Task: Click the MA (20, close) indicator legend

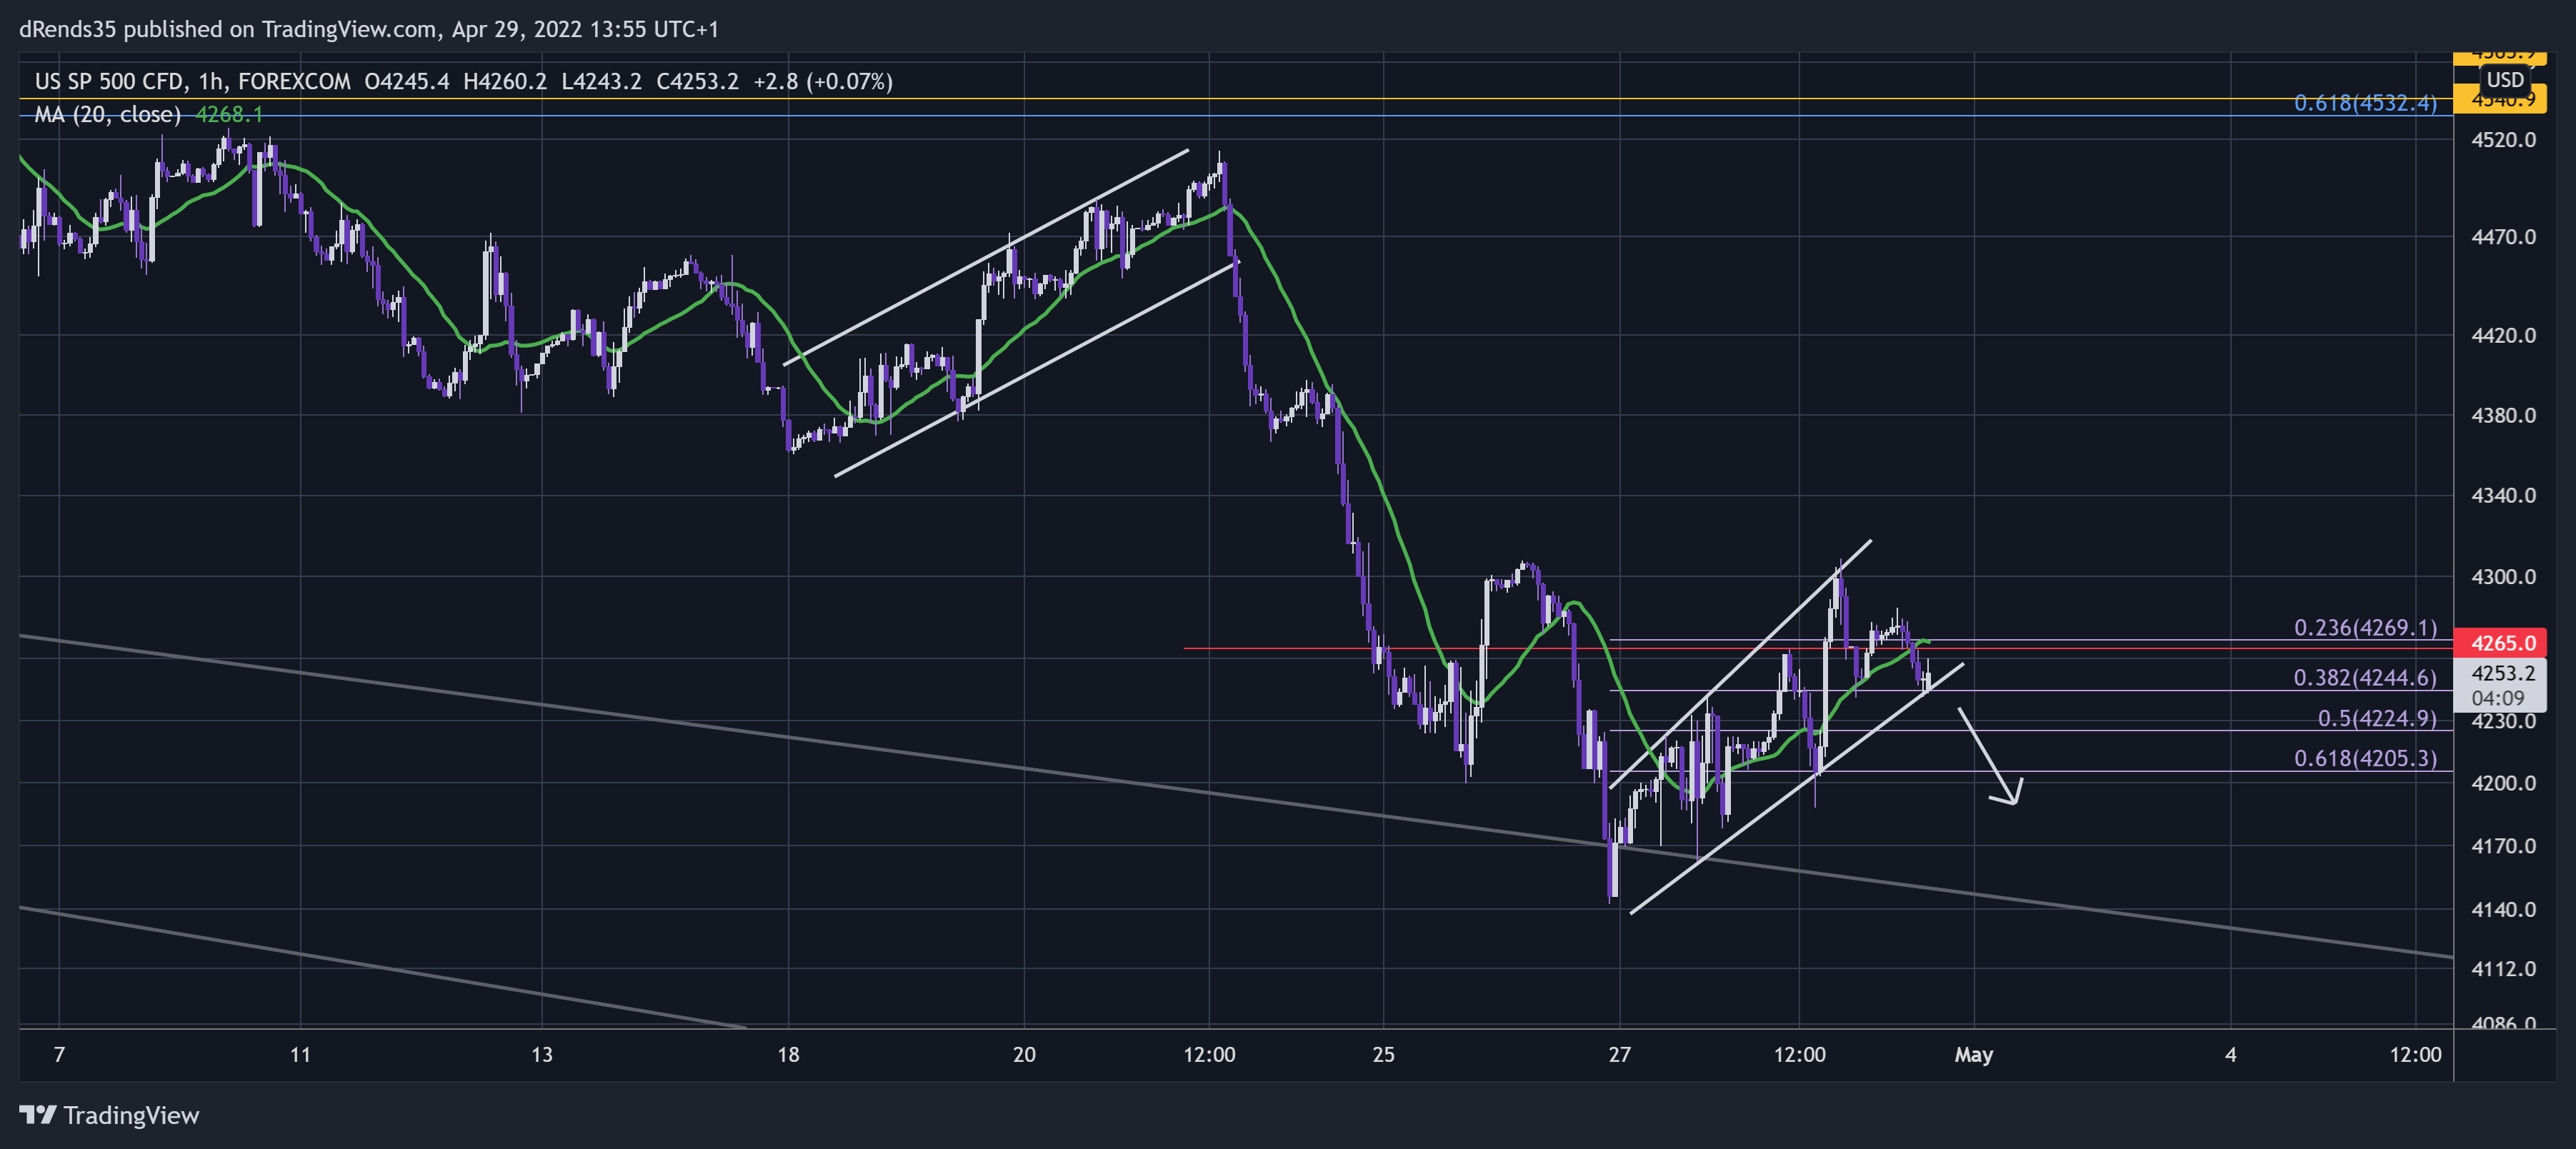Action: (108, 114)
